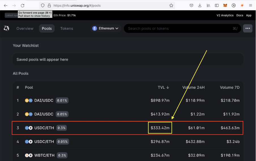Click the $890.97m TVL value
This screenshot has height=161, width=256.
click(x=160, y=100)
